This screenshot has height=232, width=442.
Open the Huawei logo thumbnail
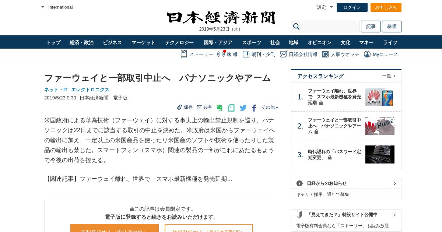coord(380,126)
